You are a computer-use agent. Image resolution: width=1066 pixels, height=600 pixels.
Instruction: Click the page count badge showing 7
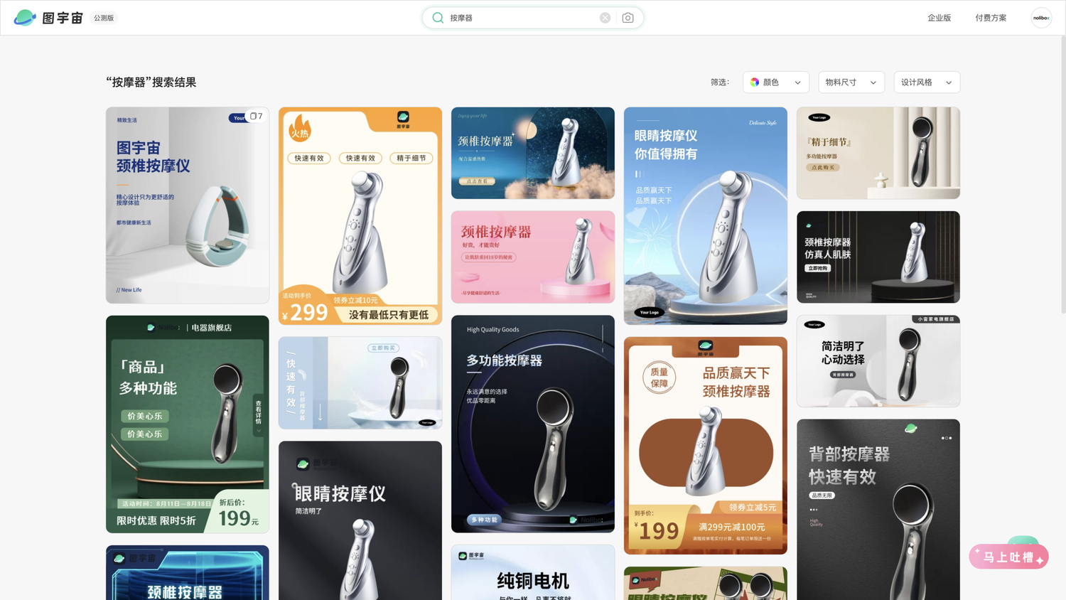click(x=257, y=116)
